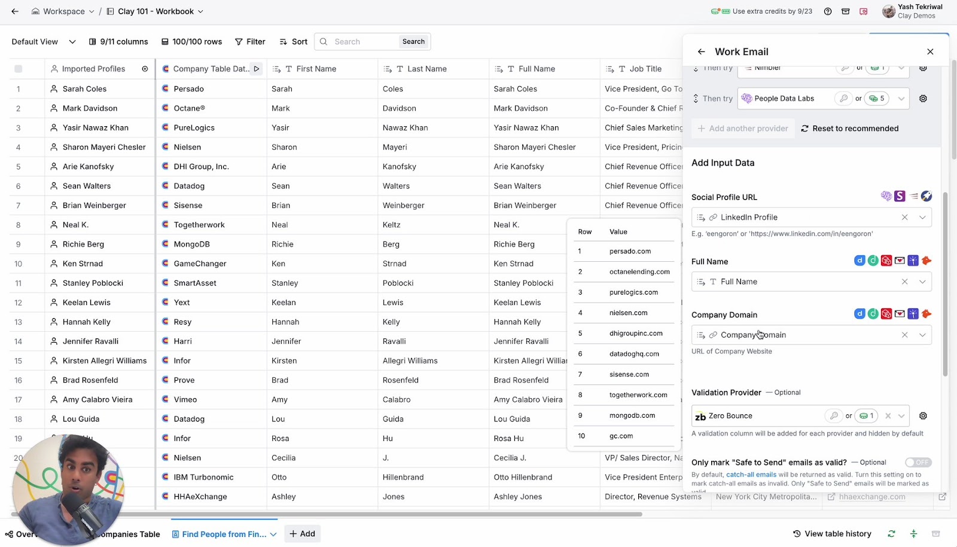This screenshot has height=547, width=957.
Task: Click the First Name column header
Action: [x=322, y=69]
